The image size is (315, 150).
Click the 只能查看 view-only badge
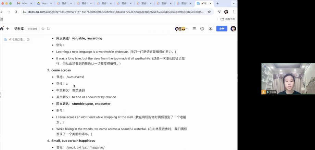click(33, 29)
